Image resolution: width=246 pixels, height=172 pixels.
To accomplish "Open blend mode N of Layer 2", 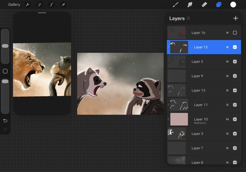I will [227, 62].
